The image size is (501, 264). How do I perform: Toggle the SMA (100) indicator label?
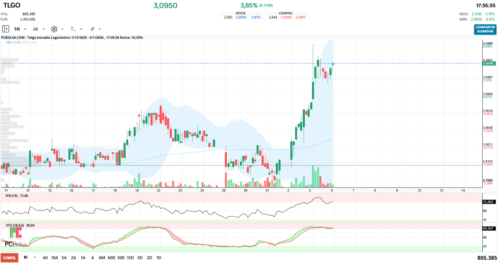pos(13,42)
